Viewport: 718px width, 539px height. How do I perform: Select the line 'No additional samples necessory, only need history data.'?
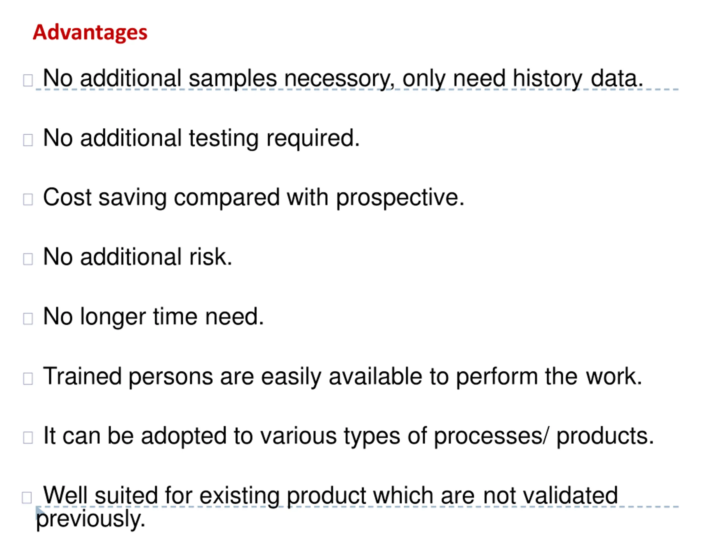pos(343,79)
